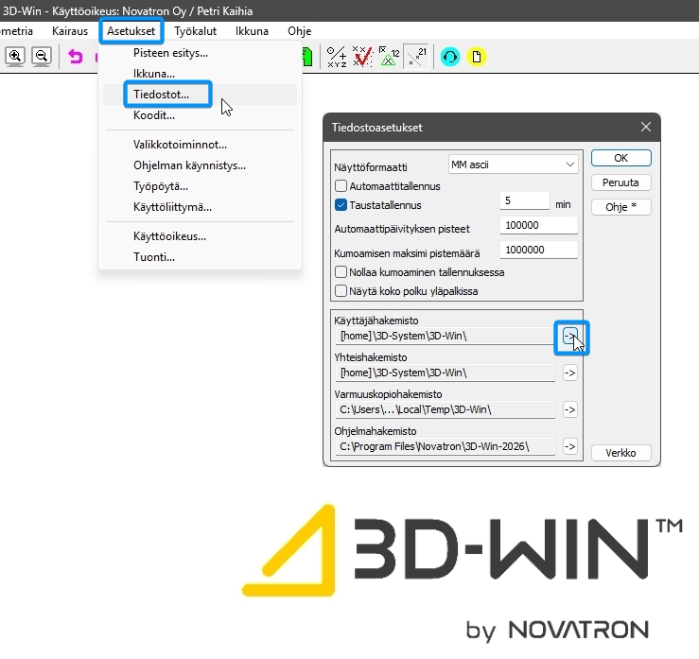The height and width of the screenshot is (659, 699).
Task: Browse for Käyttäjähakemisto with arrow button
Action: pyautogui.click(x=570, y=336)
